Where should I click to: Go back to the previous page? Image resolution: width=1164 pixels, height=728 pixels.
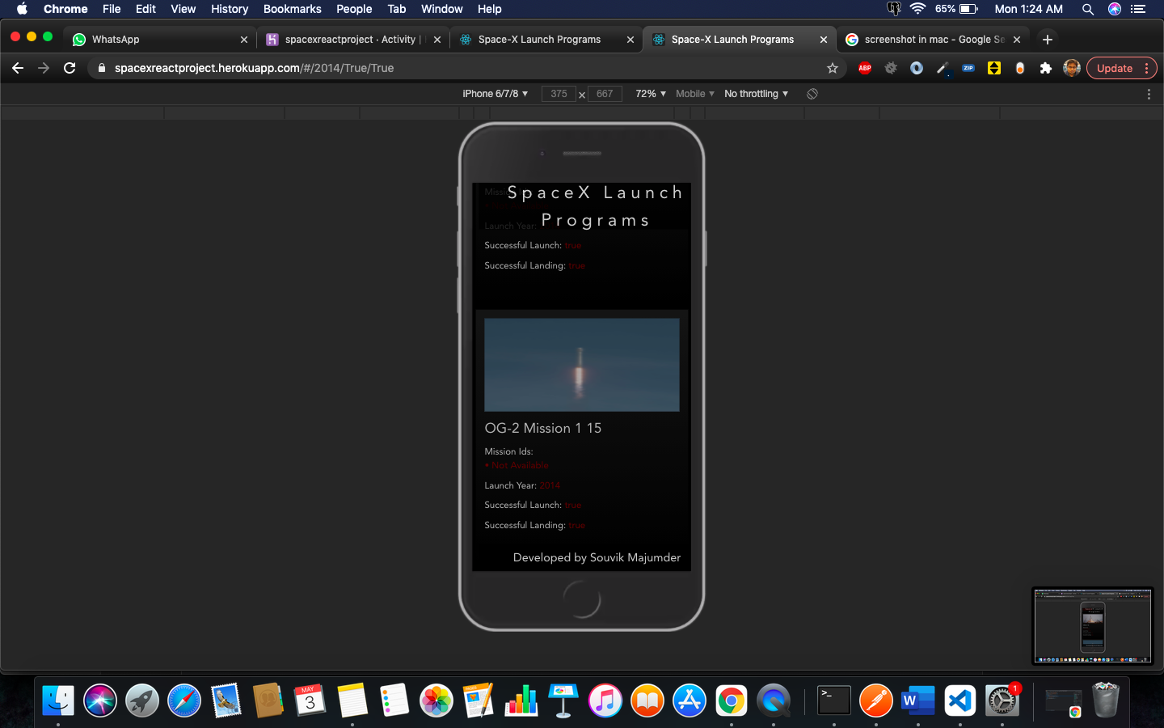[x=18, y=68]
